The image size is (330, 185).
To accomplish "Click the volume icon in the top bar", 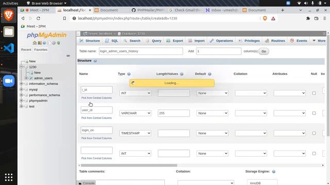I will (x=306, y=3).
